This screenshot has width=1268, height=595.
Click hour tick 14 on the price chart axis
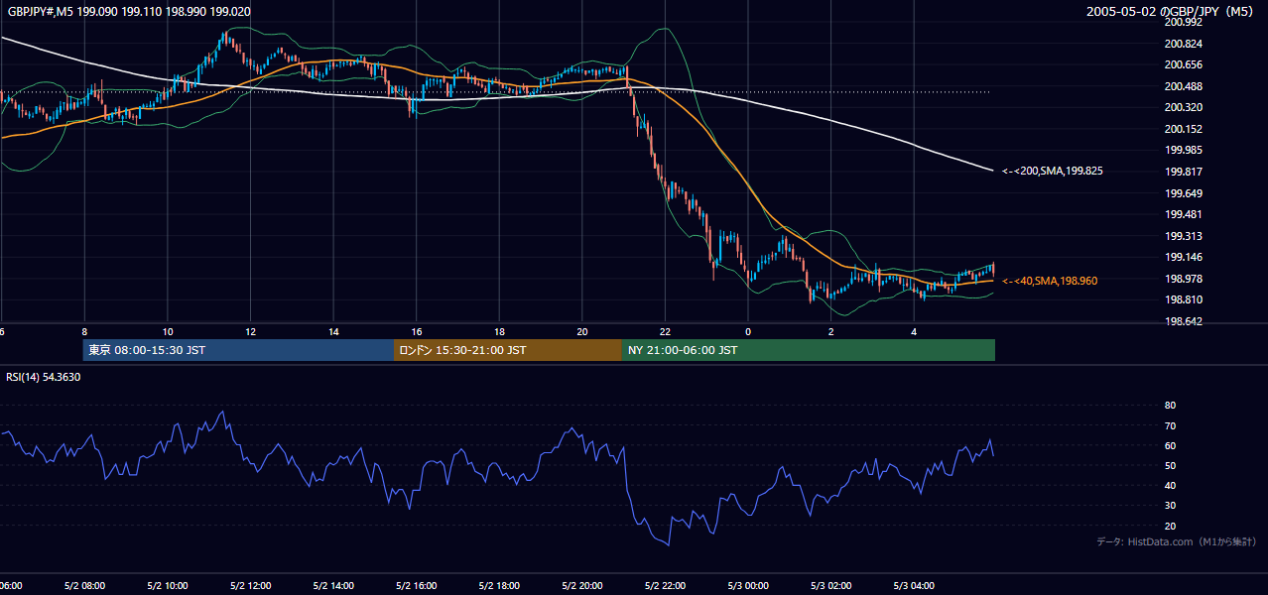[333, 331]
